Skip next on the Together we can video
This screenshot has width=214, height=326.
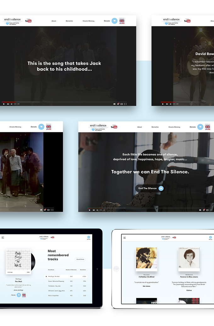[94, 210]
